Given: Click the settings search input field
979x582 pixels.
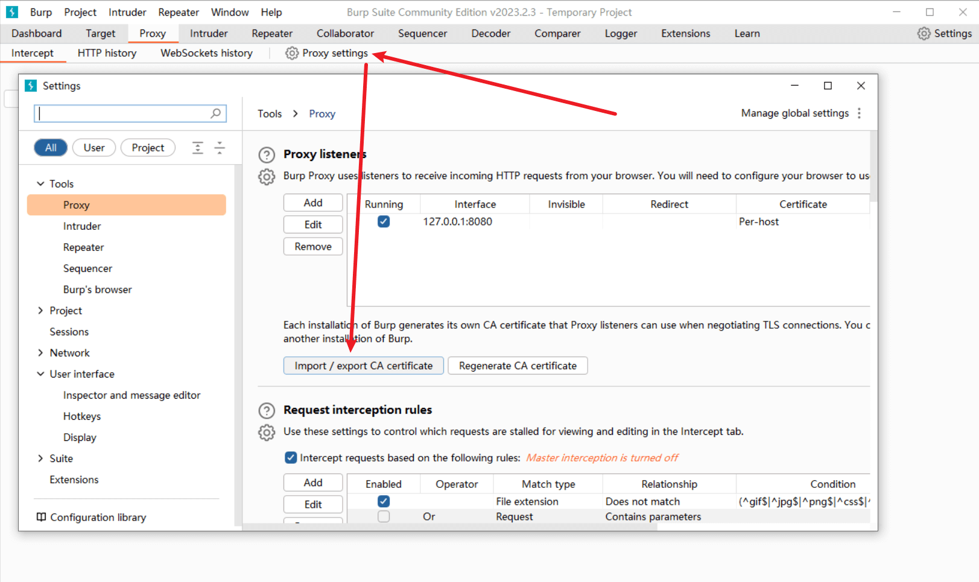Looking at the screenshot, I should point(124,113).
